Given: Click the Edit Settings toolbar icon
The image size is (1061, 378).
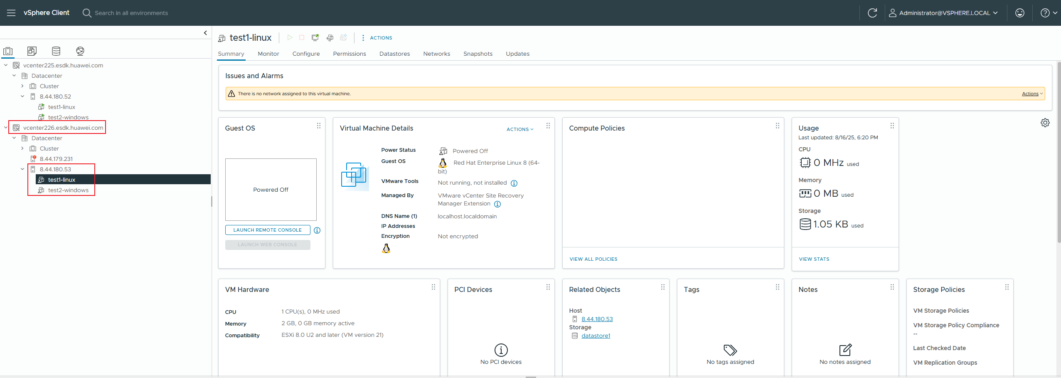Looking at the screenshot, I should (x=330, y=37).
